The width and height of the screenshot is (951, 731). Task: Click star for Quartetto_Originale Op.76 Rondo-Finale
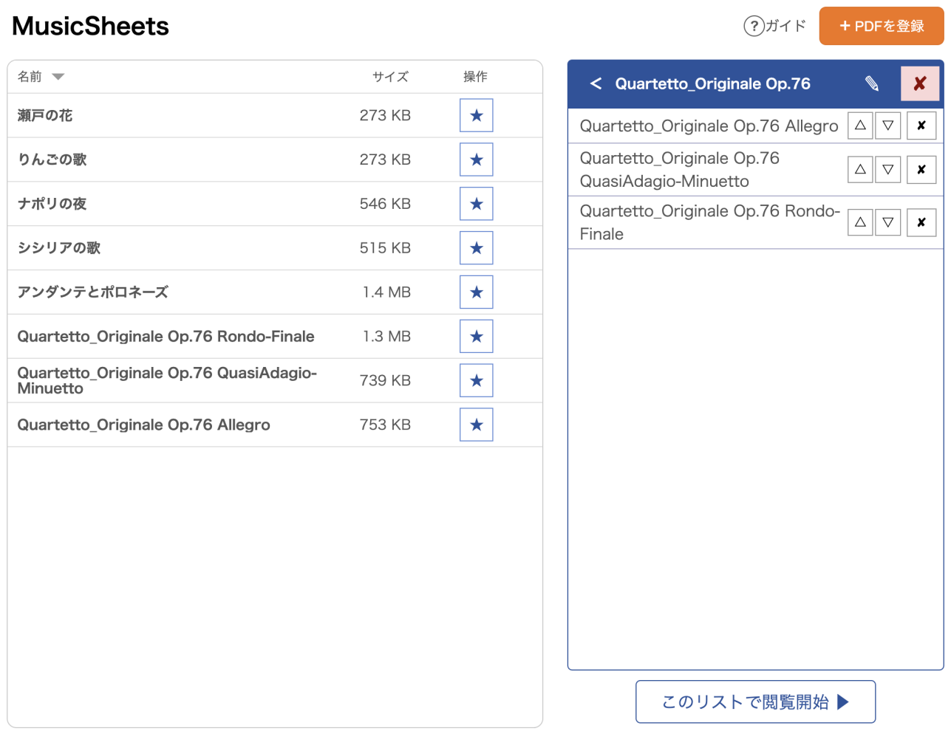click(476, 337)
